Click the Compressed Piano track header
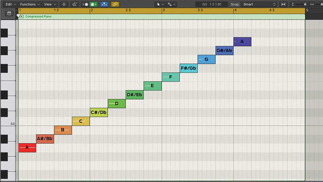This screenshot has height=182, width=323. 38,16
